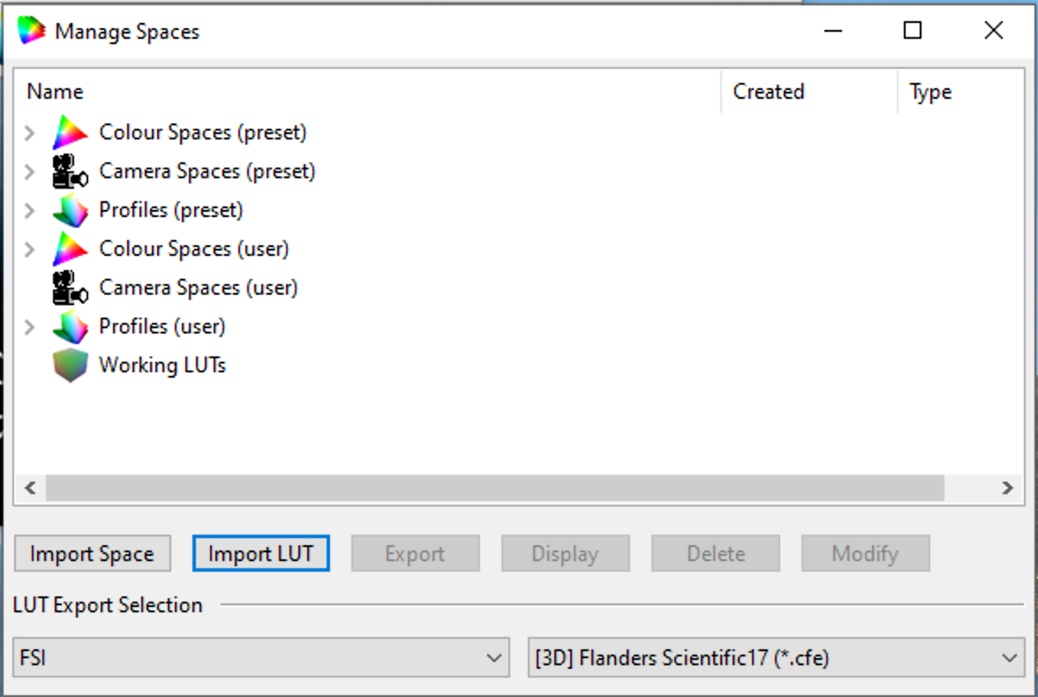Click the Manage Spaces title bar app icon
This screenshot has width=1038, height=697.
point(31,31)
